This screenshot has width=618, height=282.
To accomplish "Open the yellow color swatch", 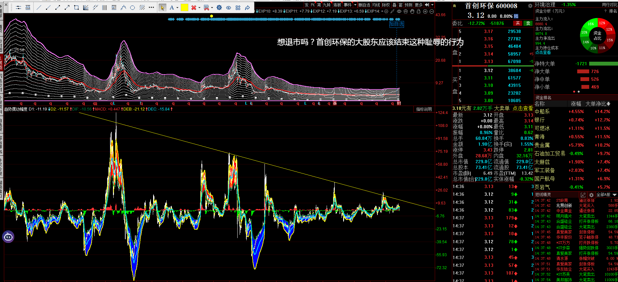I will click(x=185, y=7).
